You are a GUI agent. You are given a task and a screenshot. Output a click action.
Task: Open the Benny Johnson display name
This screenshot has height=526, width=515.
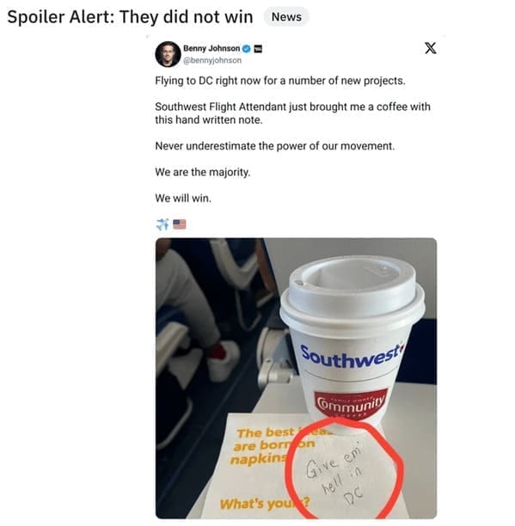[212, 48]
